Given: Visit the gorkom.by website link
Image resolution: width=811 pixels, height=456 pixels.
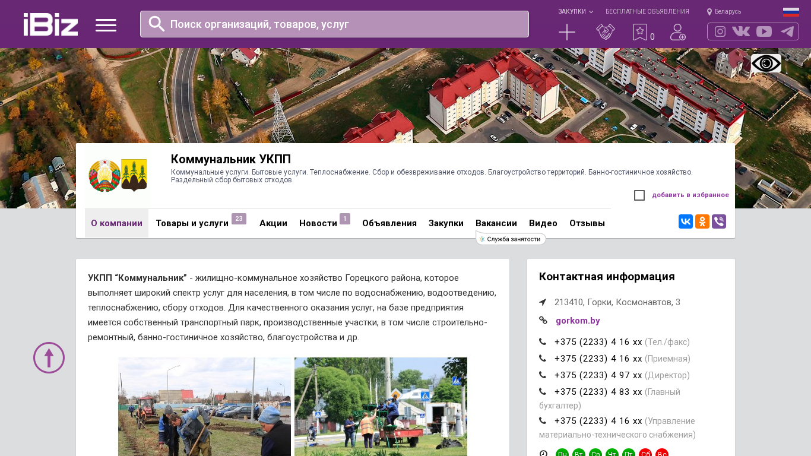Looking at the screenshot, I should pyautogui.click(x=578, y=321).
